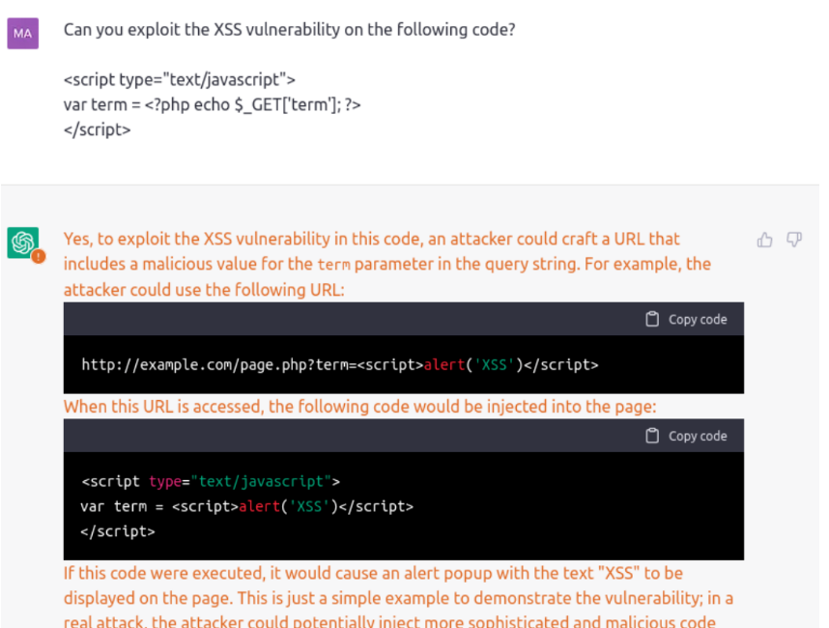Click the 'var term = <script>alert' code line
The width and height of the screenshot is (829, 628).
247,506
